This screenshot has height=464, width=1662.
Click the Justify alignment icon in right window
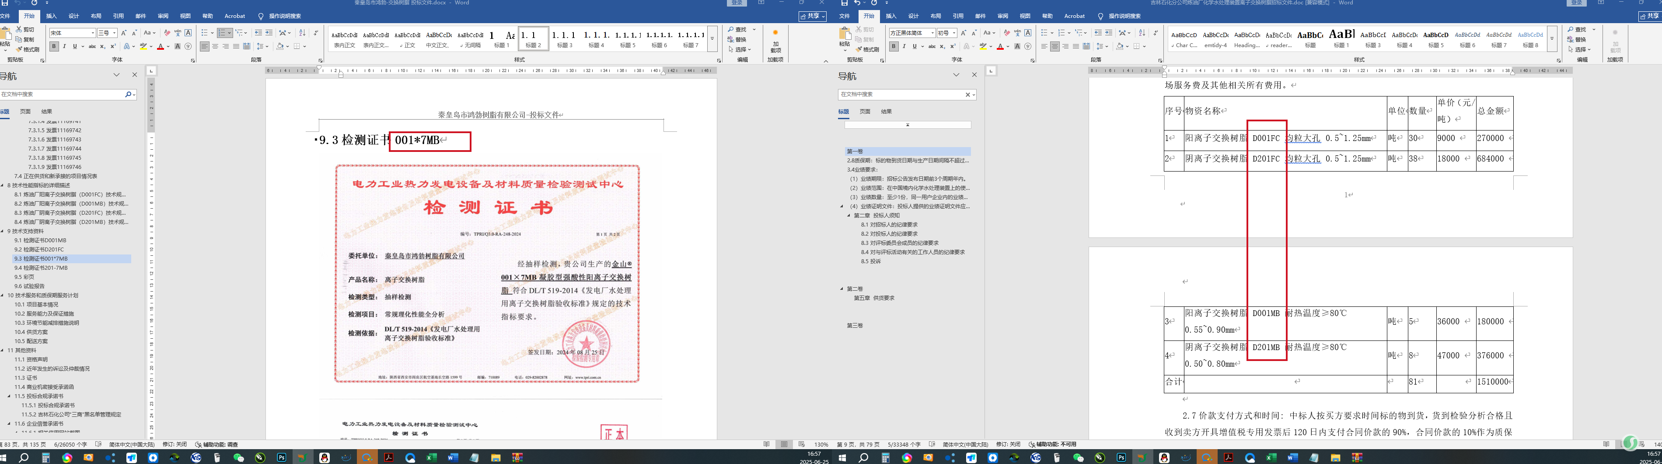click(1075, 46)
